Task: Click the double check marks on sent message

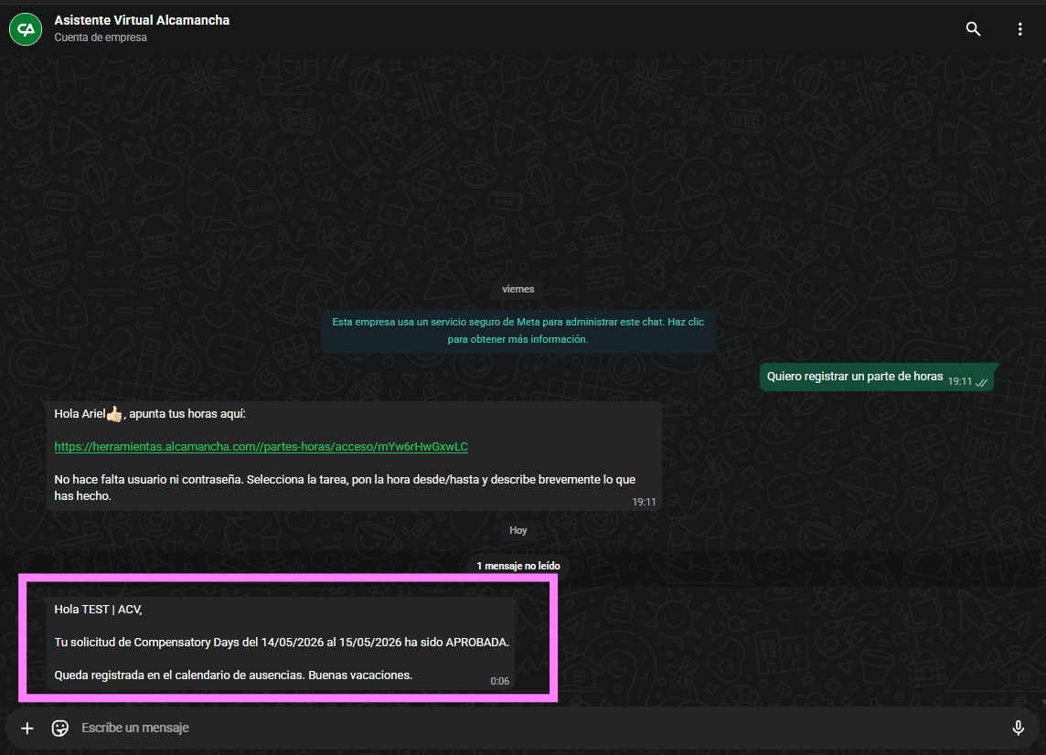Action: 981,382
